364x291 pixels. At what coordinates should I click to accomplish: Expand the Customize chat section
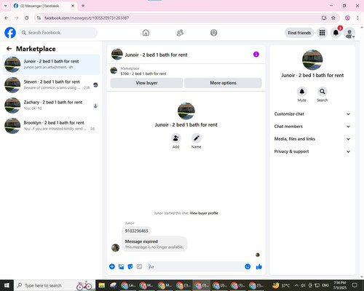(312, 114)
